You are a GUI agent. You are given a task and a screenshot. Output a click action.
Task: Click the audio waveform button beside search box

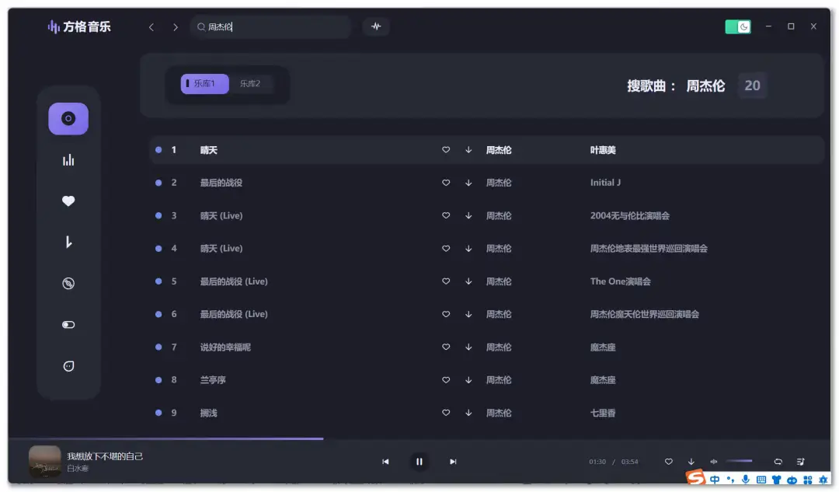tap(376, 26)
